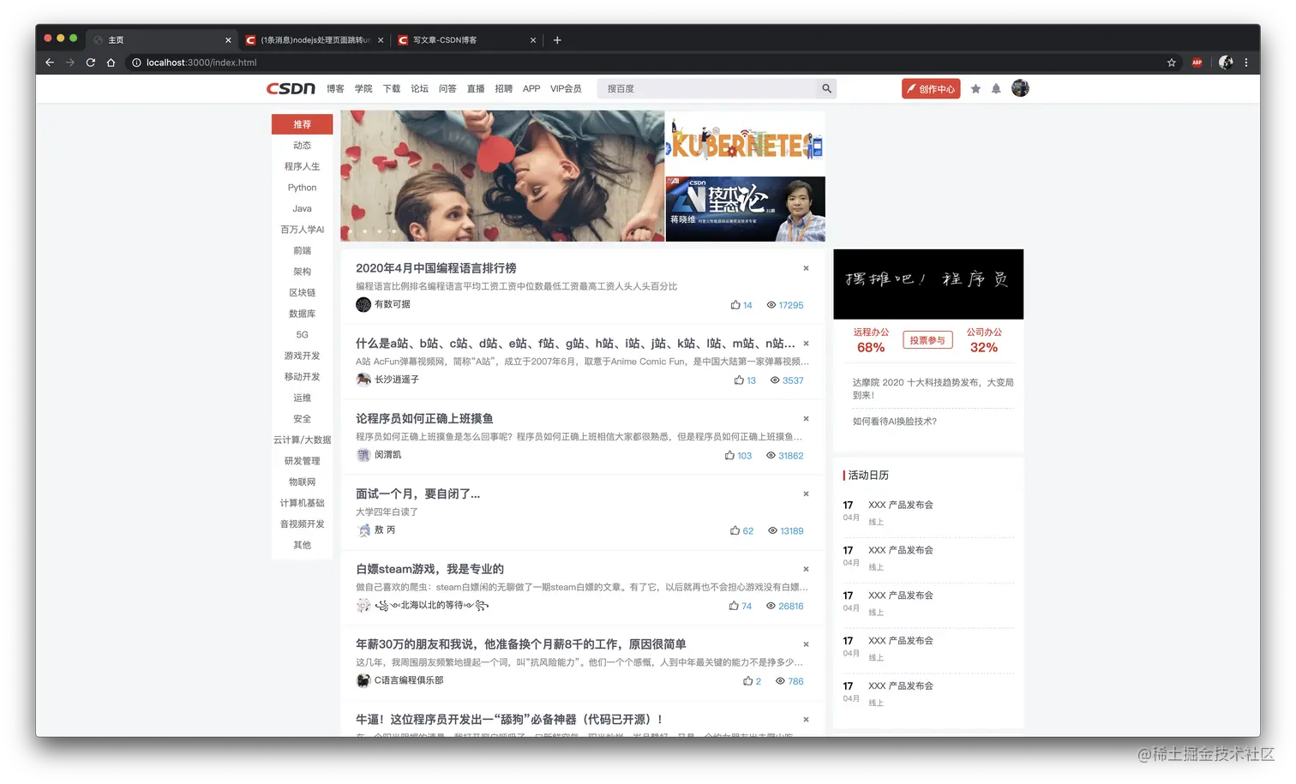
Task: Dismiss the 面试一个月 article
Action: click(806, 494)
